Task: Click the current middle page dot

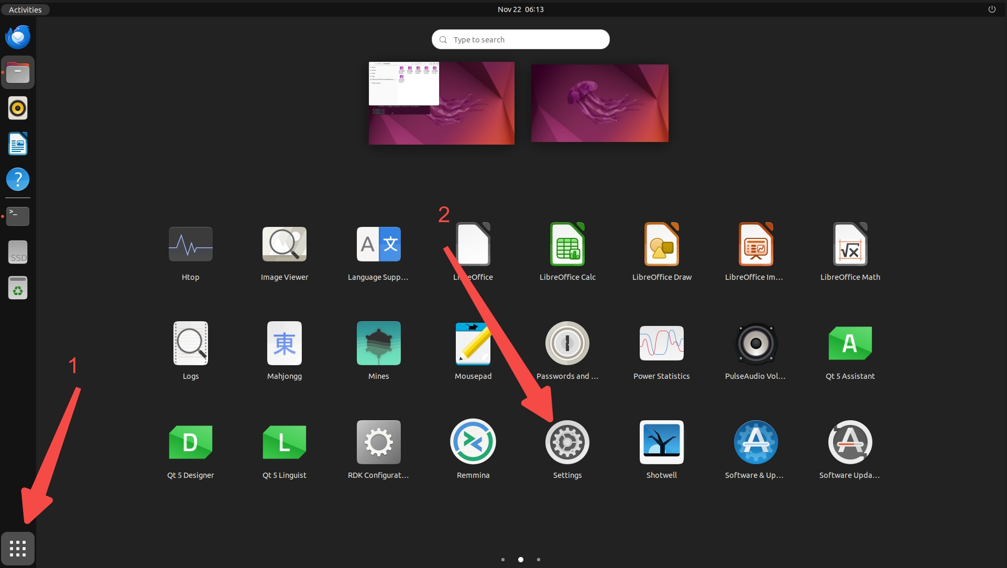Action: (520, 560)
